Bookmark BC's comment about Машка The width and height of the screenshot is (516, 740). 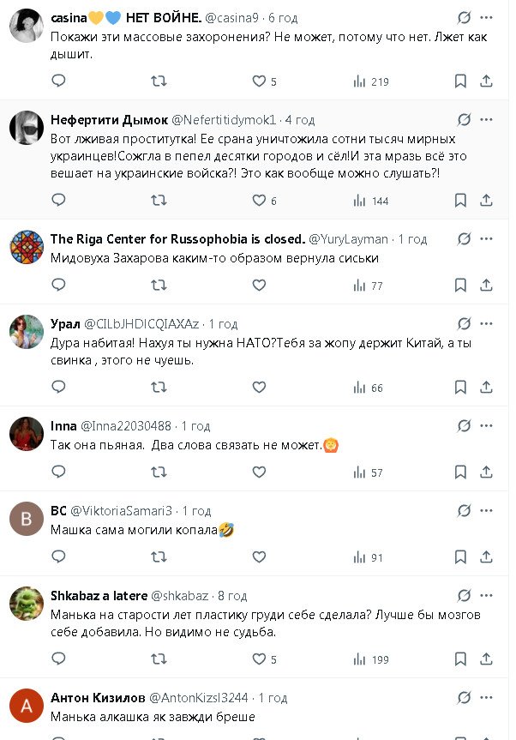click(x=460, y=557)
